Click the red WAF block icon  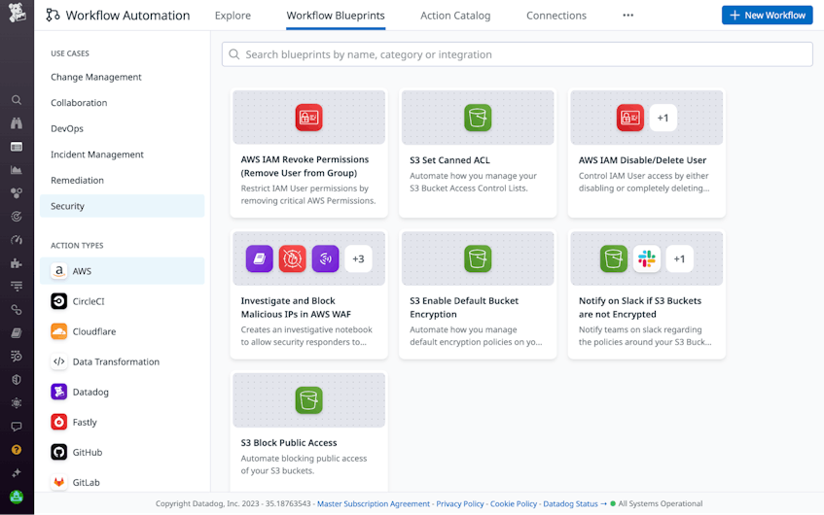tap(292, 258)
